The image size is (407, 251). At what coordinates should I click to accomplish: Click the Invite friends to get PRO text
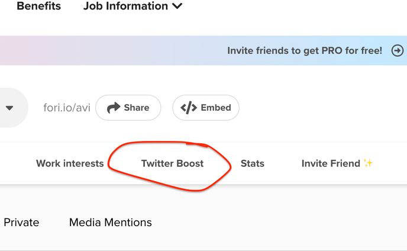pos(305,51)
